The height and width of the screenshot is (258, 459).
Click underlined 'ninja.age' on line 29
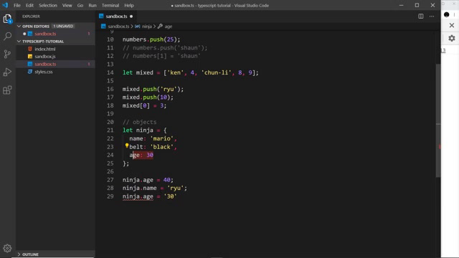point(138,196)
